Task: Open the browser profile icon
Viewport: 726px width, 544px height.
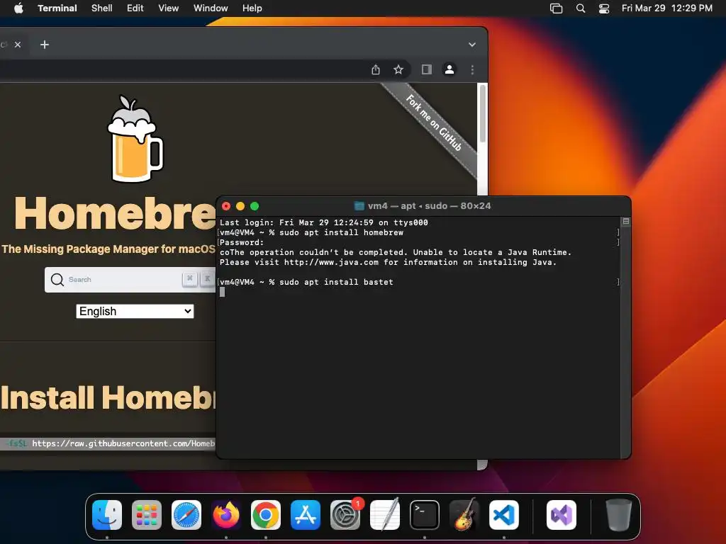Action: [449, 69]
